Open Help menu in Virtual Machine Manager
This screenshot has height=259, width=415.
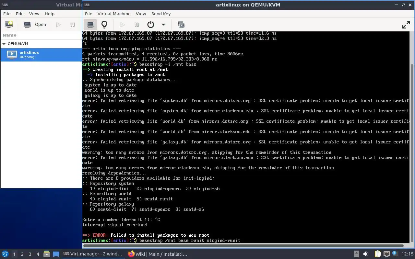pos(49,14)
